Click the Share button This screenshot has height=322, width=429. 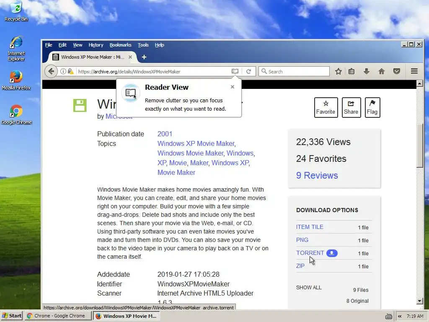click(x=351, y=107)
